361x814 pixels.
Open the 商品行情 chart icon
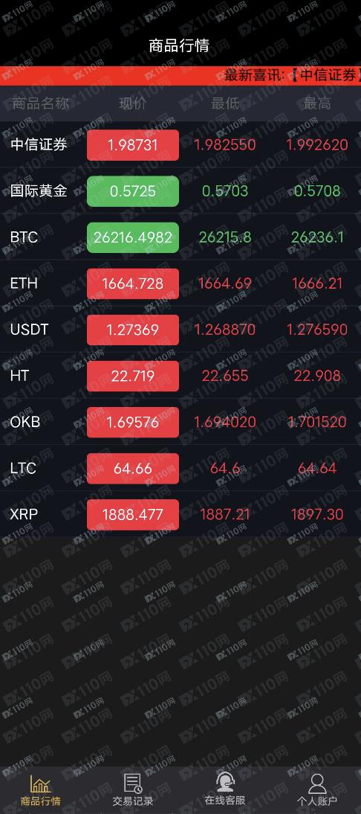pos(40,783)
